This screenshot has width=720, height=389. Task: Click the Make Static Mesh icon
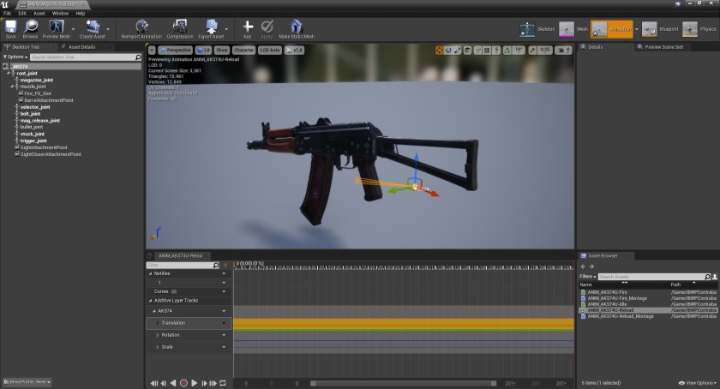[x=297, y=27]
